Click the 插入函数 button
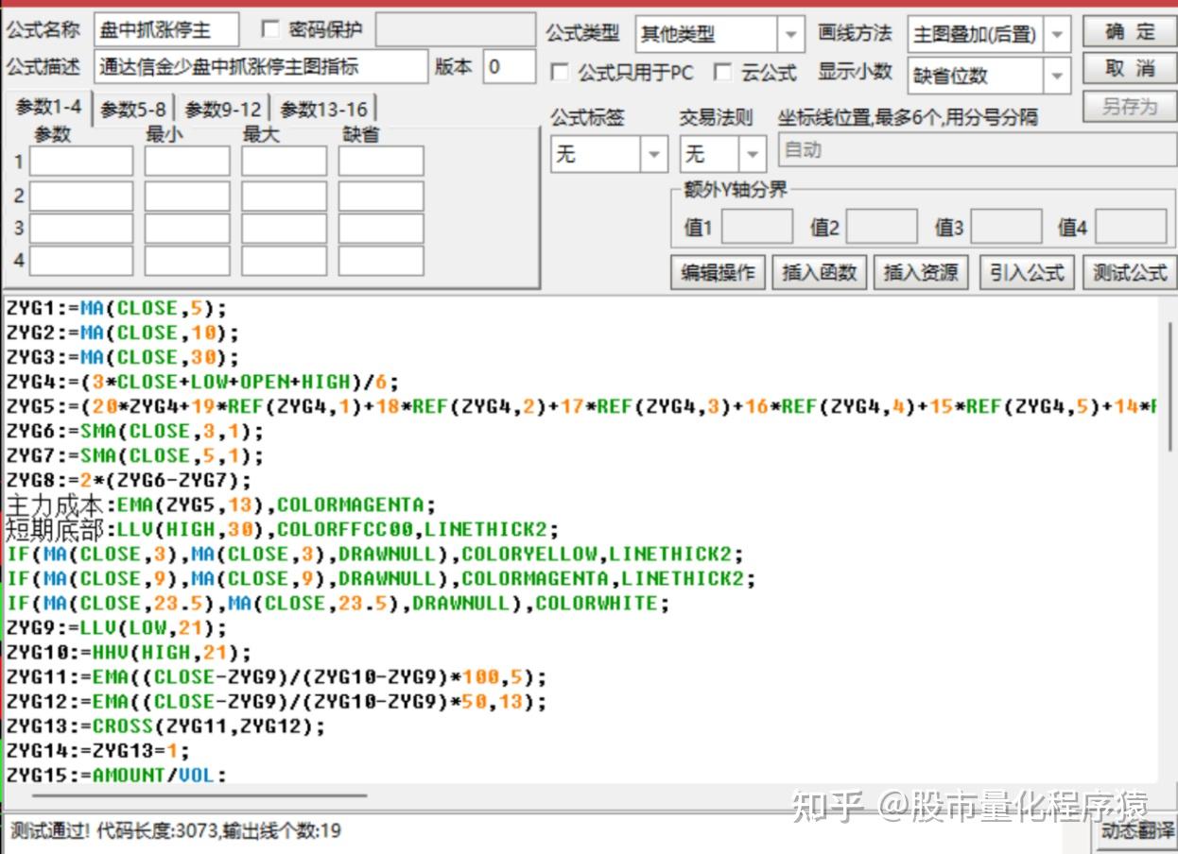 [819, 272]
